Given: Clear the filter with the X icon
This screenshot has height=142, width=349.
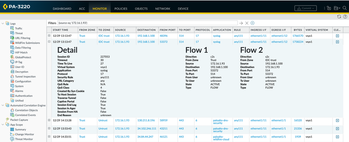Looking at the screenshot, I should [x=247, y=23].
